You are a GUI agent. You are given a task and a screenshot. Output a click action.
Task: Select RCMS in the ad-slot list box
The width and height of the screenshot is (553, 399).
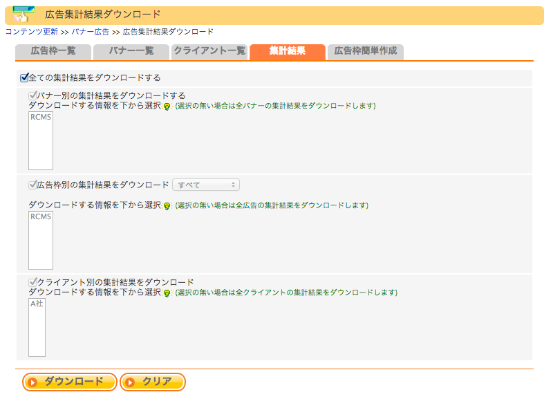(41, 216)
